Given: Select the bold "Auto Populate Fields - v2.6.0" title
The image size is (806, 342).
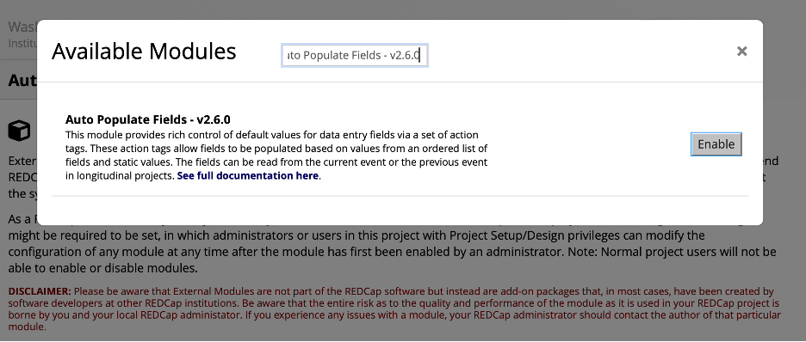Looking at the screenshot, I should [x=148, y=120].
